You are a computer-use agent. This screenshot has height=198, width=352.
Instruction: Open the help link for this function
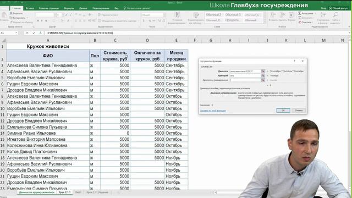[213, 111]
